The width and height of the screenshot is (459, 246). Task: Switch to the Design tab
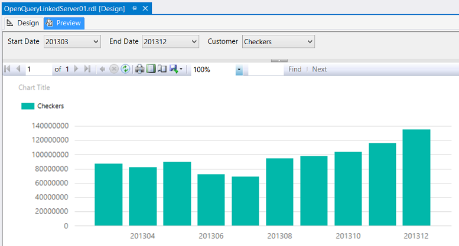22,23
